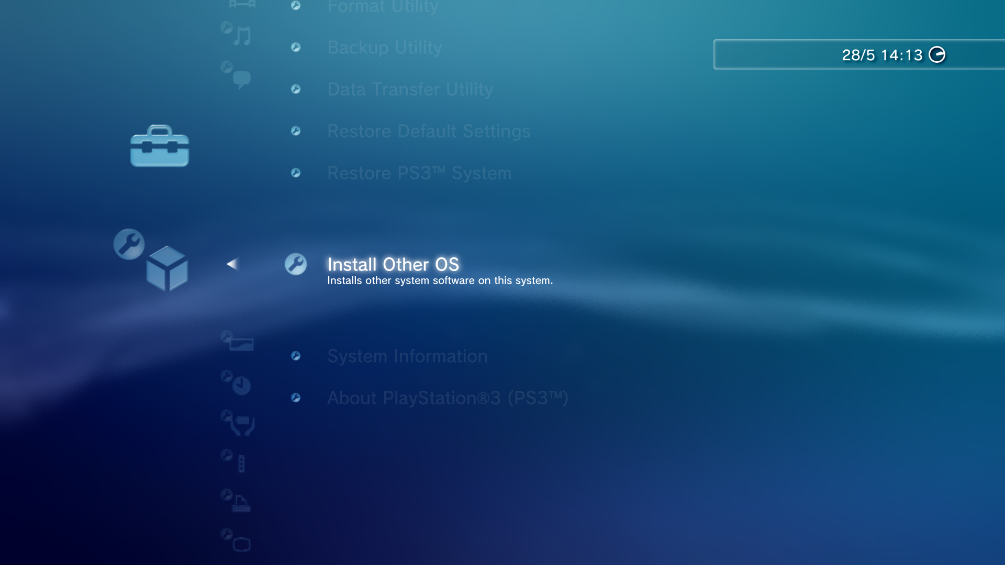Click the 'Installs other system software' description
The image size is (1005, 565).
[x=440, y=280]
